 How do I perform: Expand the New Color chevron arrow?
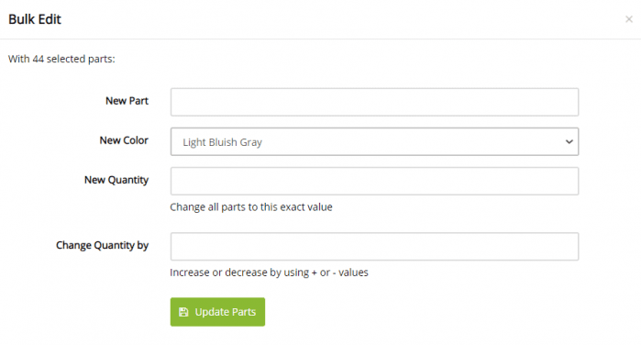[569, 142]
